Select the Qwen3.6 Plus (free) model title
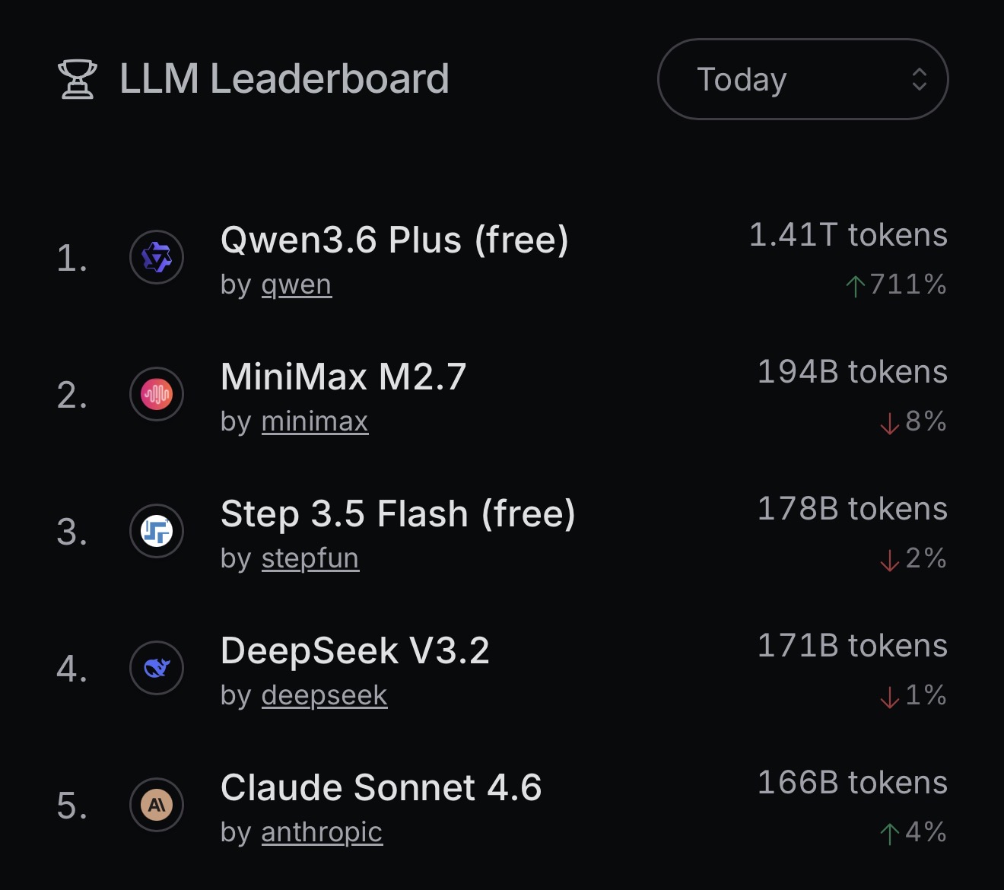Screen dimensions: 1004x890 [x=394, y=240]
